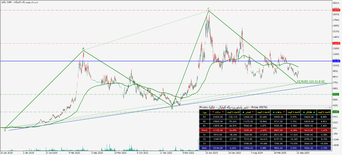
Task: Select point X of the harmonic pattern
Action: [5, 130]
